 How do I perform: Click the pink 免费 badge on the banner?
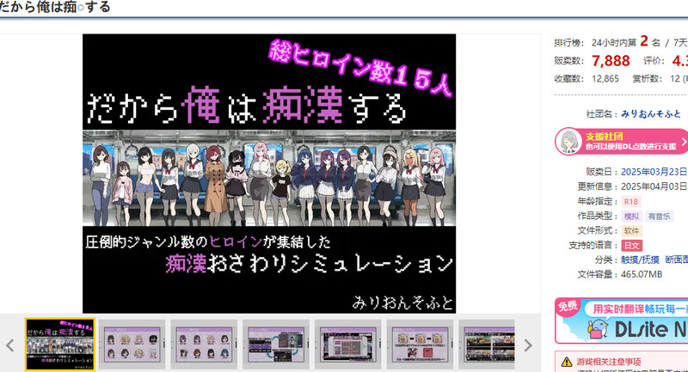pyautogui.click(x=568, y=305)
